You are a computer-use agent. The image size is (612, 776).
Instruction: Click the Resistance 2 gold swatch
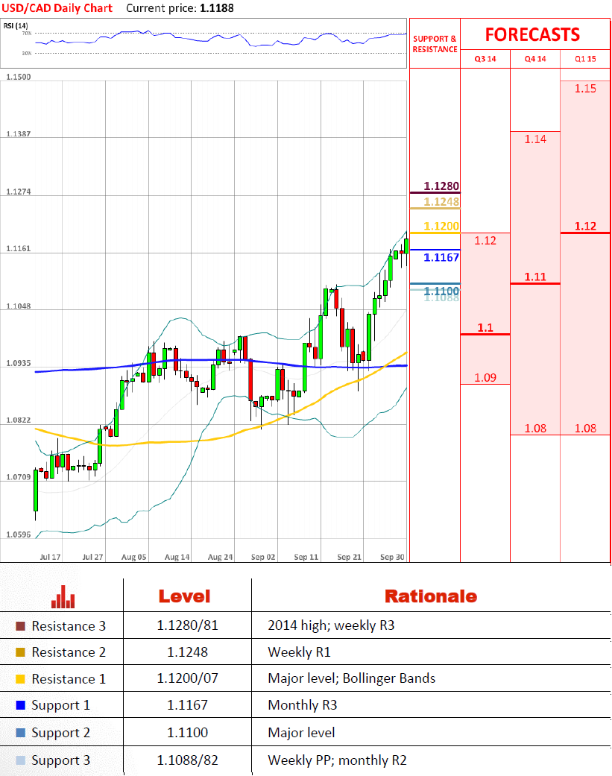20,652
